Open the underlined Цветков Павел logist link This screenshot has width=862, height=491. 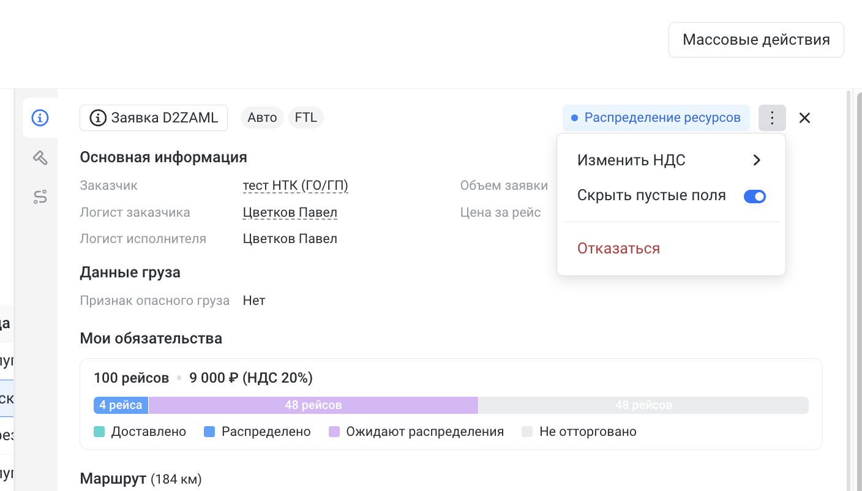(290, 212)
